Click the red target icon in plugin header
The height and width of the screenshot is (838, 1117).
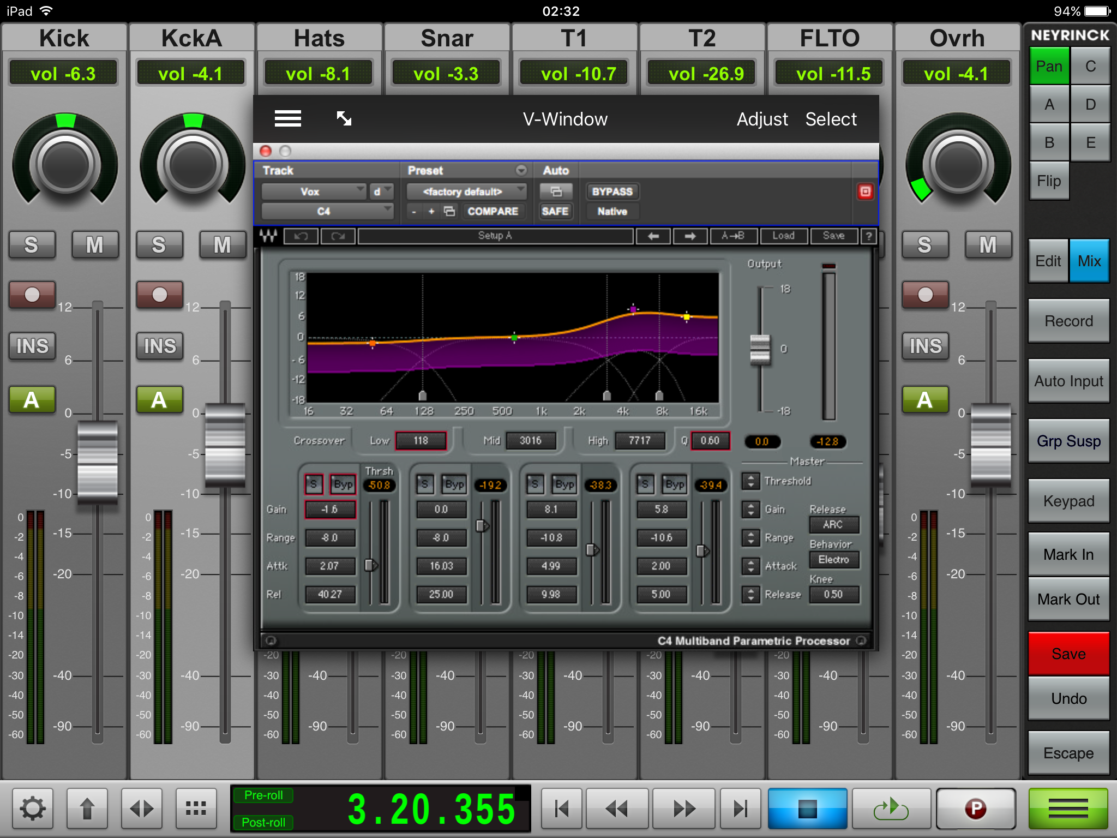(865, 191)
